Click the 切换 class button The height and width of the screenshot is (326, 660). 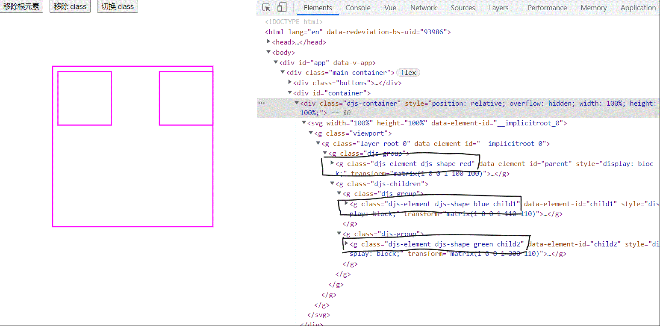tap(118, 6)
